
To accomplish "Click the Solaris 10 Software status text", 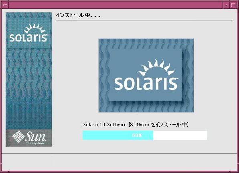I will click(x=105, y=125).
